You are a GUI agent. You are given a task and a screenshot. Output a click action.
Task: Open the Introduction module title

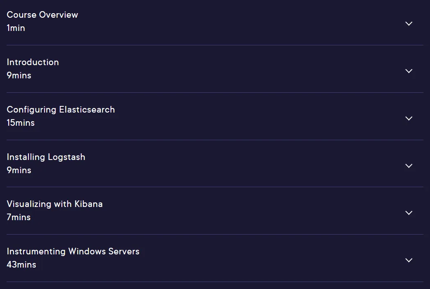tap(33, 62)
